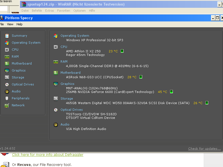Click green temperature indicator beside motherboard 28 °C
Viewport: 223px width, 167px height.
coord(141,77)
